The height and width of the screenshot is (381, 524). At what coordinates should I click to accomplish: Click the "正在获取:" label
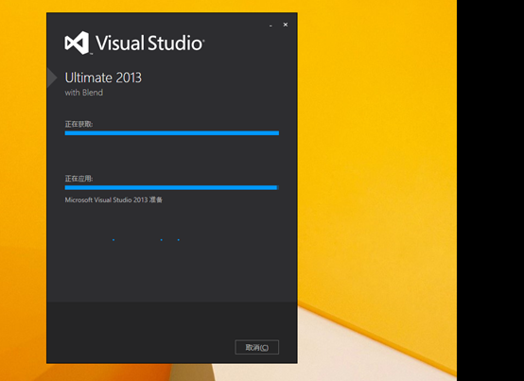click(79, 124)
